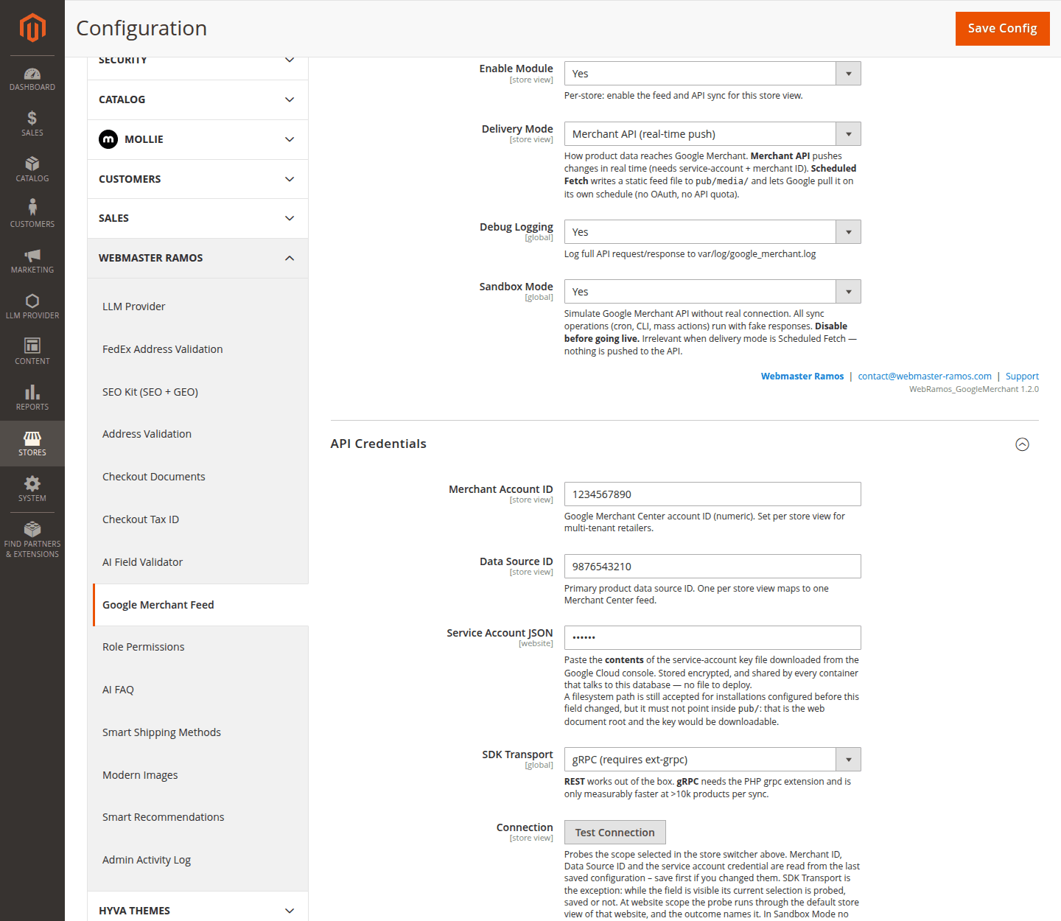Open the Stores storefront icon menu

pos(32,444)
